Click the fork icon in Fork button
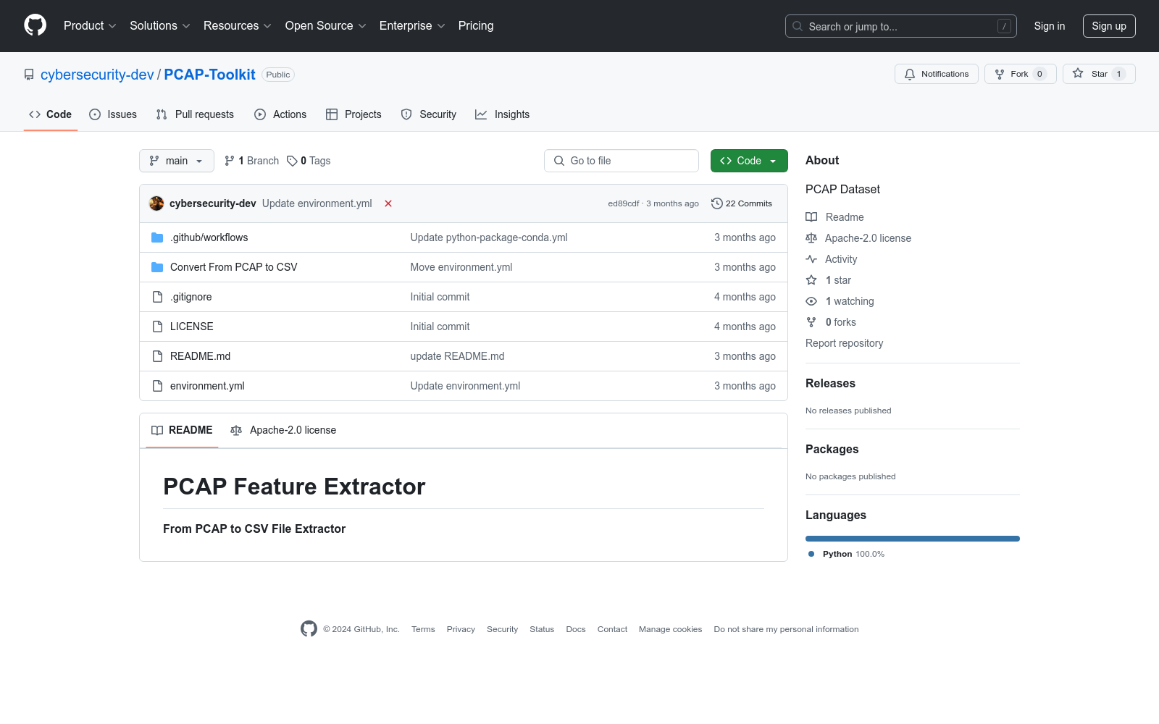 click(x=1000, y=74)
